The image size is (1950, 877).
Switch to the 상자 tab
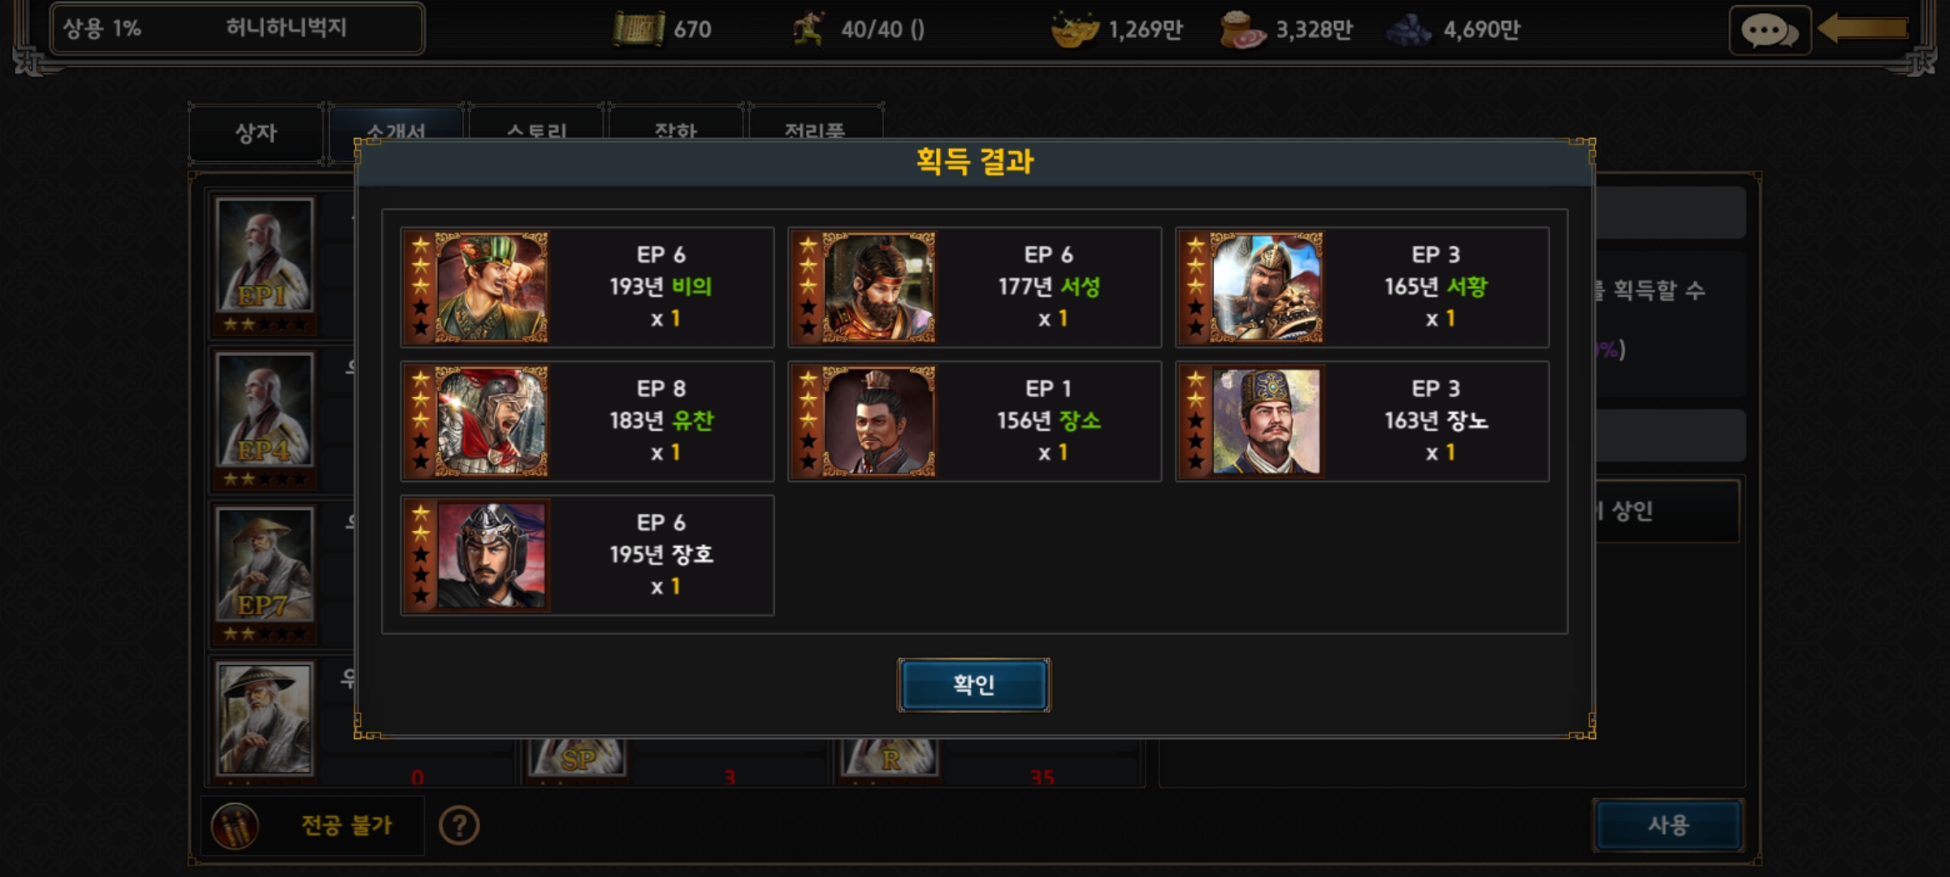tap(256, 133)
